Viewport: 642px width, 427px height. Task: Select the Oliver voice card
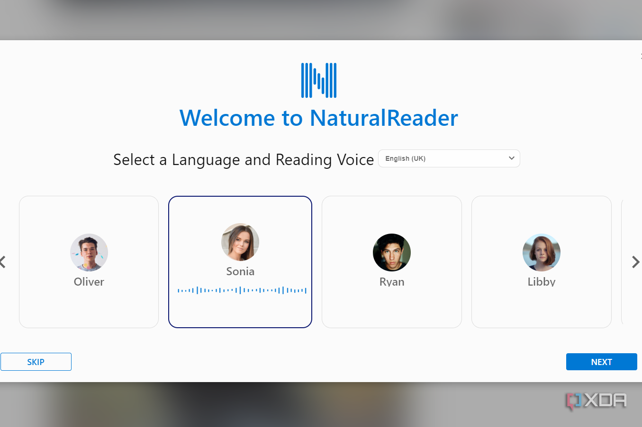pos(89,262)
